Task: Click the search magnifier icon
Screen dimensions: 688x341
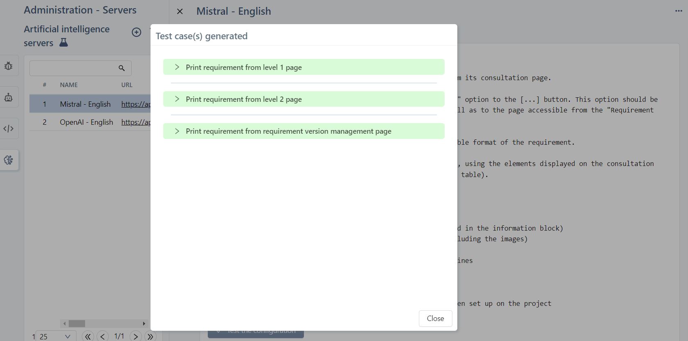Action: (121, 68)
